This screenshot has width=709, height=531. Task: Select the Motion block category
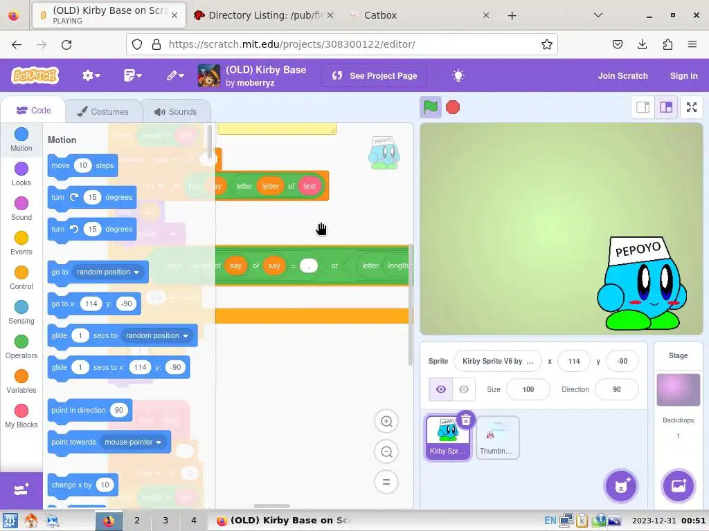coord(21,140)
